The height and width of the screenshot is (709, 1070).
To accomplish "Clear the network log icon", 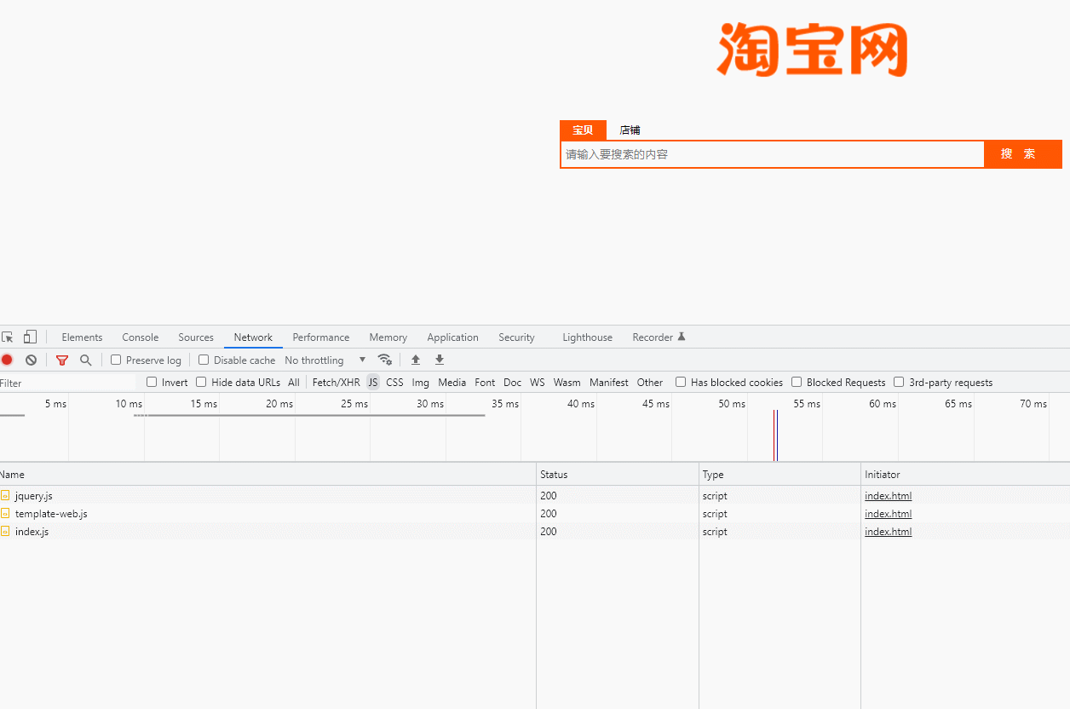I will pos(31,360).
